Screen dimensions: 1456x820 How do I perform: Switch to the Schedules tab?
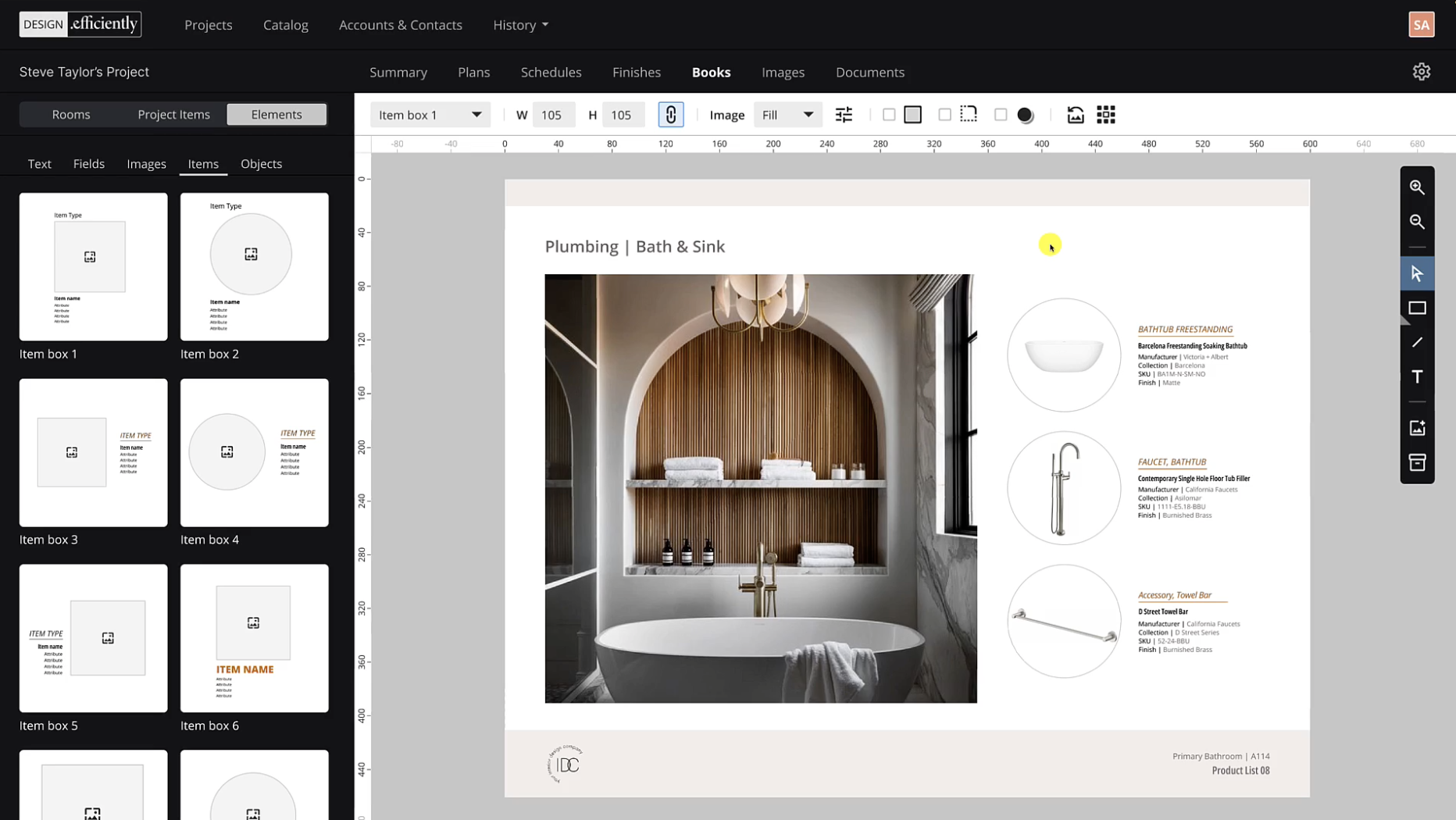(551, 72)
